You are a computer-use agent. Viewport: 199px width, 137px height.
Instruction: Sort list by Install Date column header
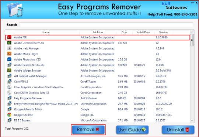[143, 32]
